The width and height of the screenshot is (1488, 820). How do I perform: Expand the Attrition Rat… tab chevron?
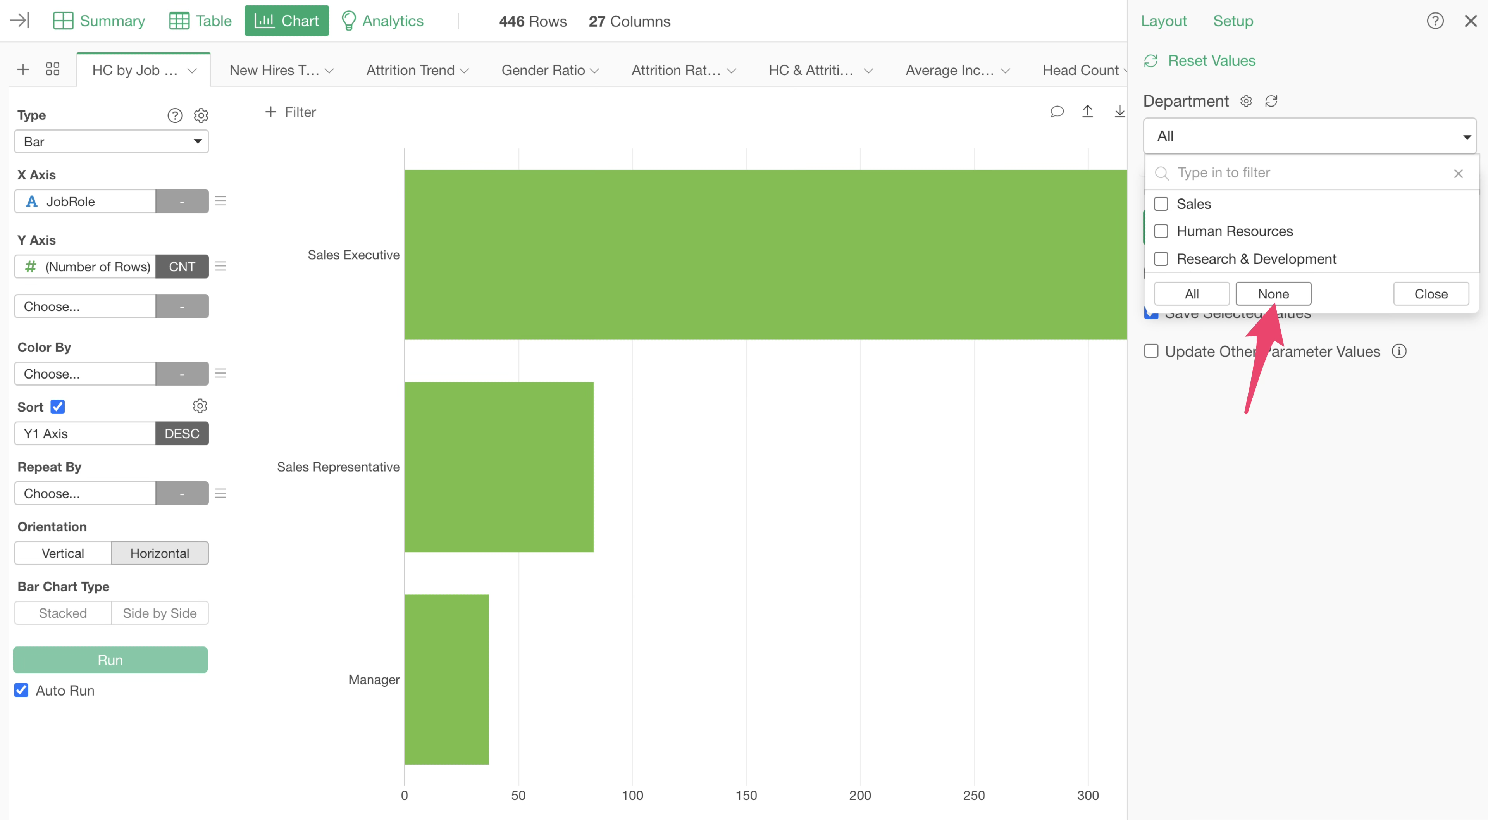[x=731, y=71]
